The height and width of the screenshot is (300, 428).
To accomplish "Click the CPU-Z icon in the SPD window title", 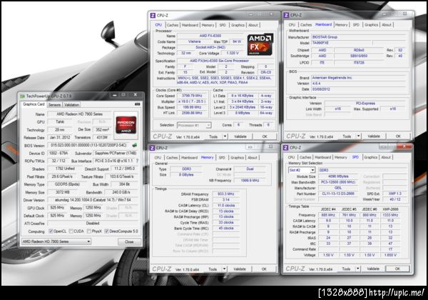I will coord(285,148).
